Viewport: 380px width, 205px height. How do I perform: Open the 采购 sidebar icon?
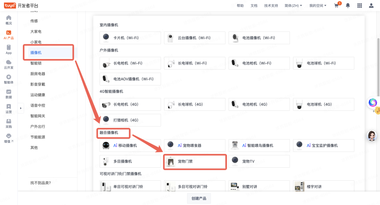(x=9, y=123)
